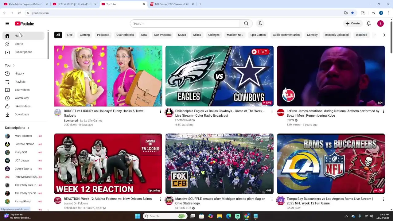Click the search magnifier button
The width and height of the screenshot is (393, 221).
click(246, 24)
